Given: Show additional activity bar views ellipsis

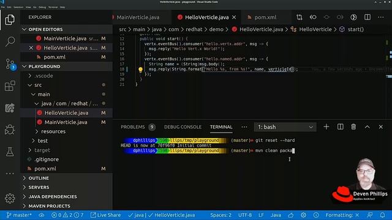Looking at the screenshot, I should (x=10, y=174).
